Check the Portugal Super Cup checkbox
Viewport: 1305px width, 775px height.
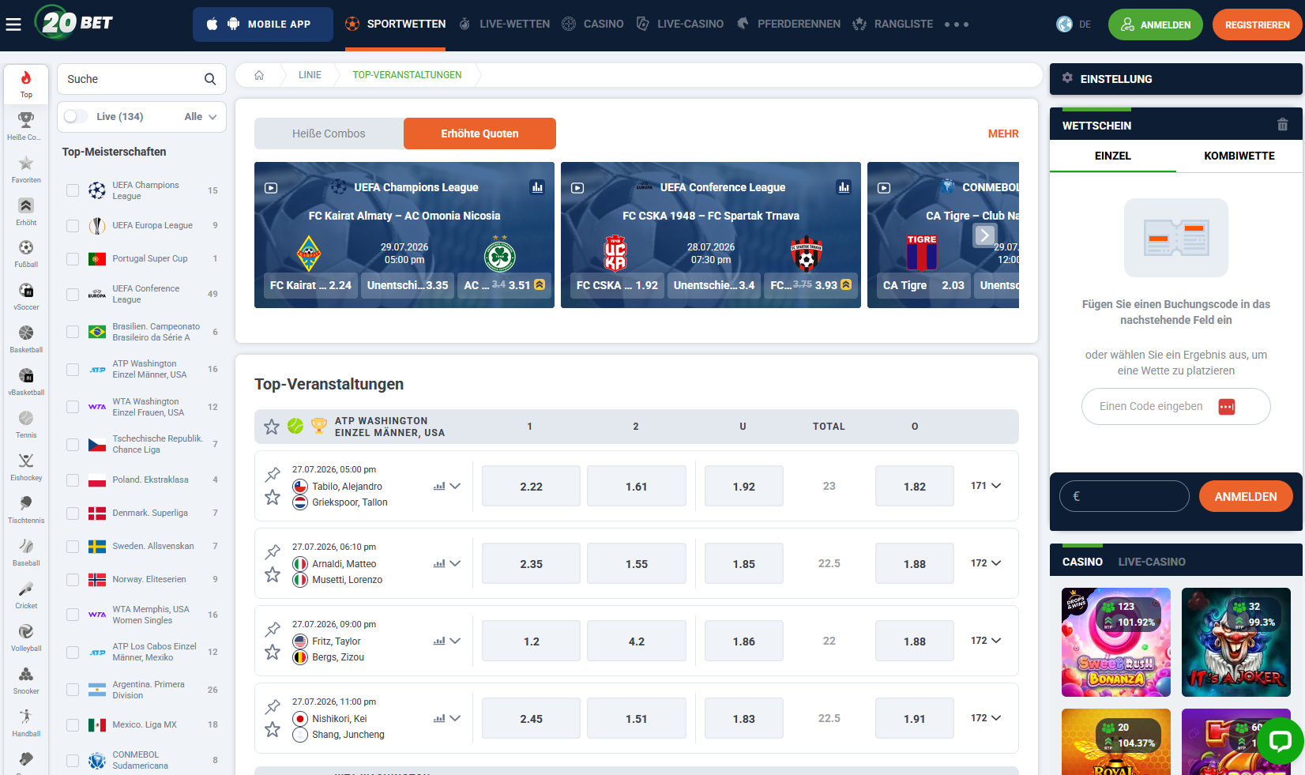[x=73, y=259]
